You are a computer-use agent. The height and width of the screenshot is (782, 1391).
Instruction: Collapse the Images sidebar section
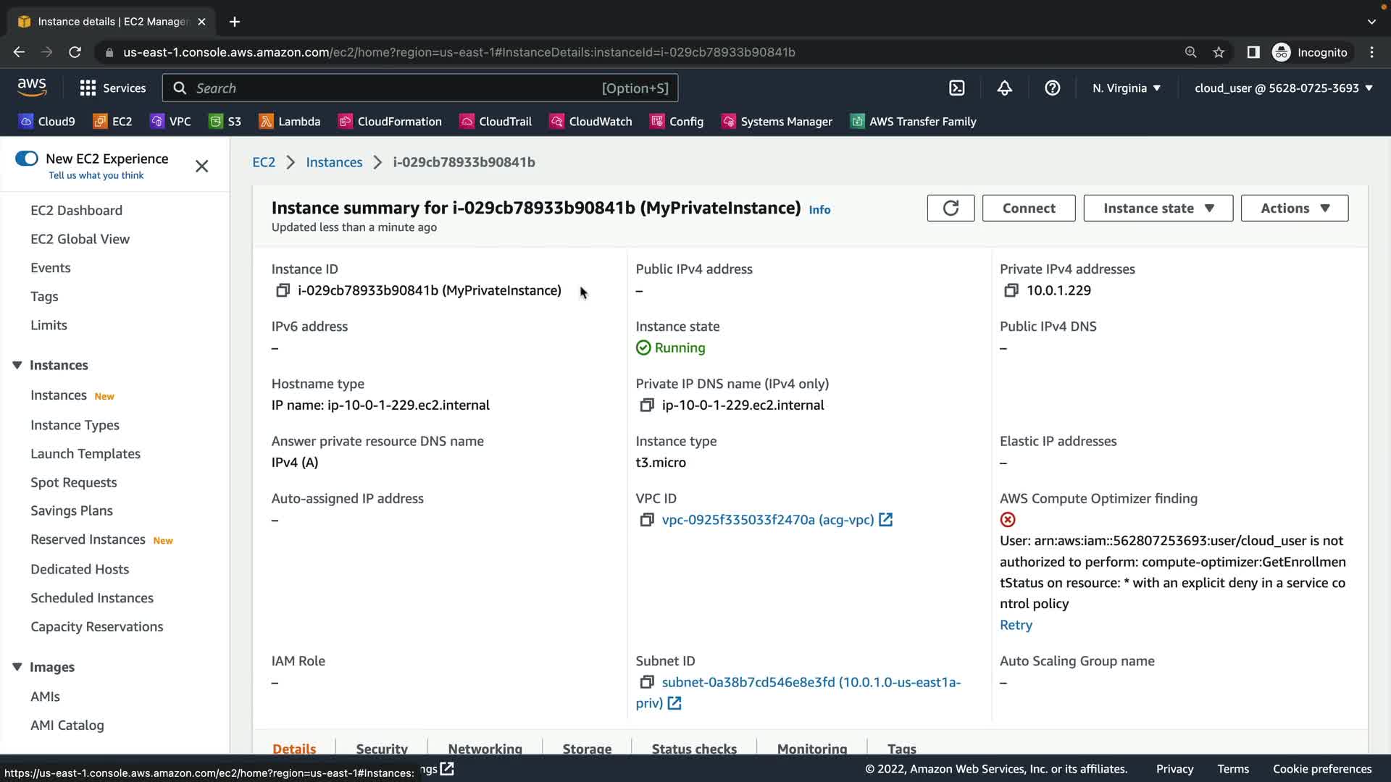pos(17,667)
